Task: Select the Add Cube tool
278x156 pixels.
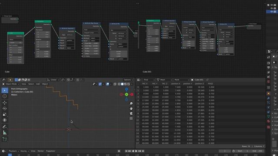Action: click(x=5, y=139)
